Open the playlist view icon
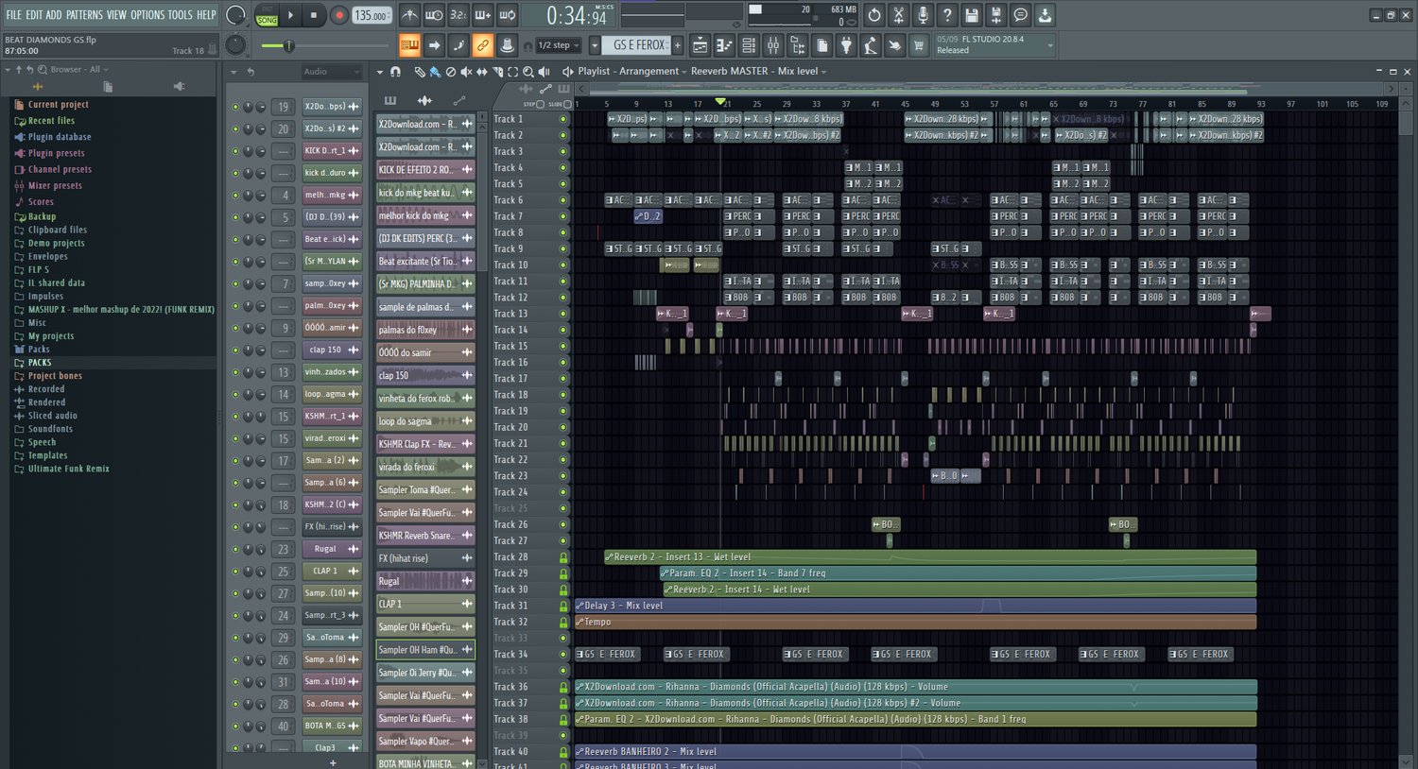 click(700, 45)
